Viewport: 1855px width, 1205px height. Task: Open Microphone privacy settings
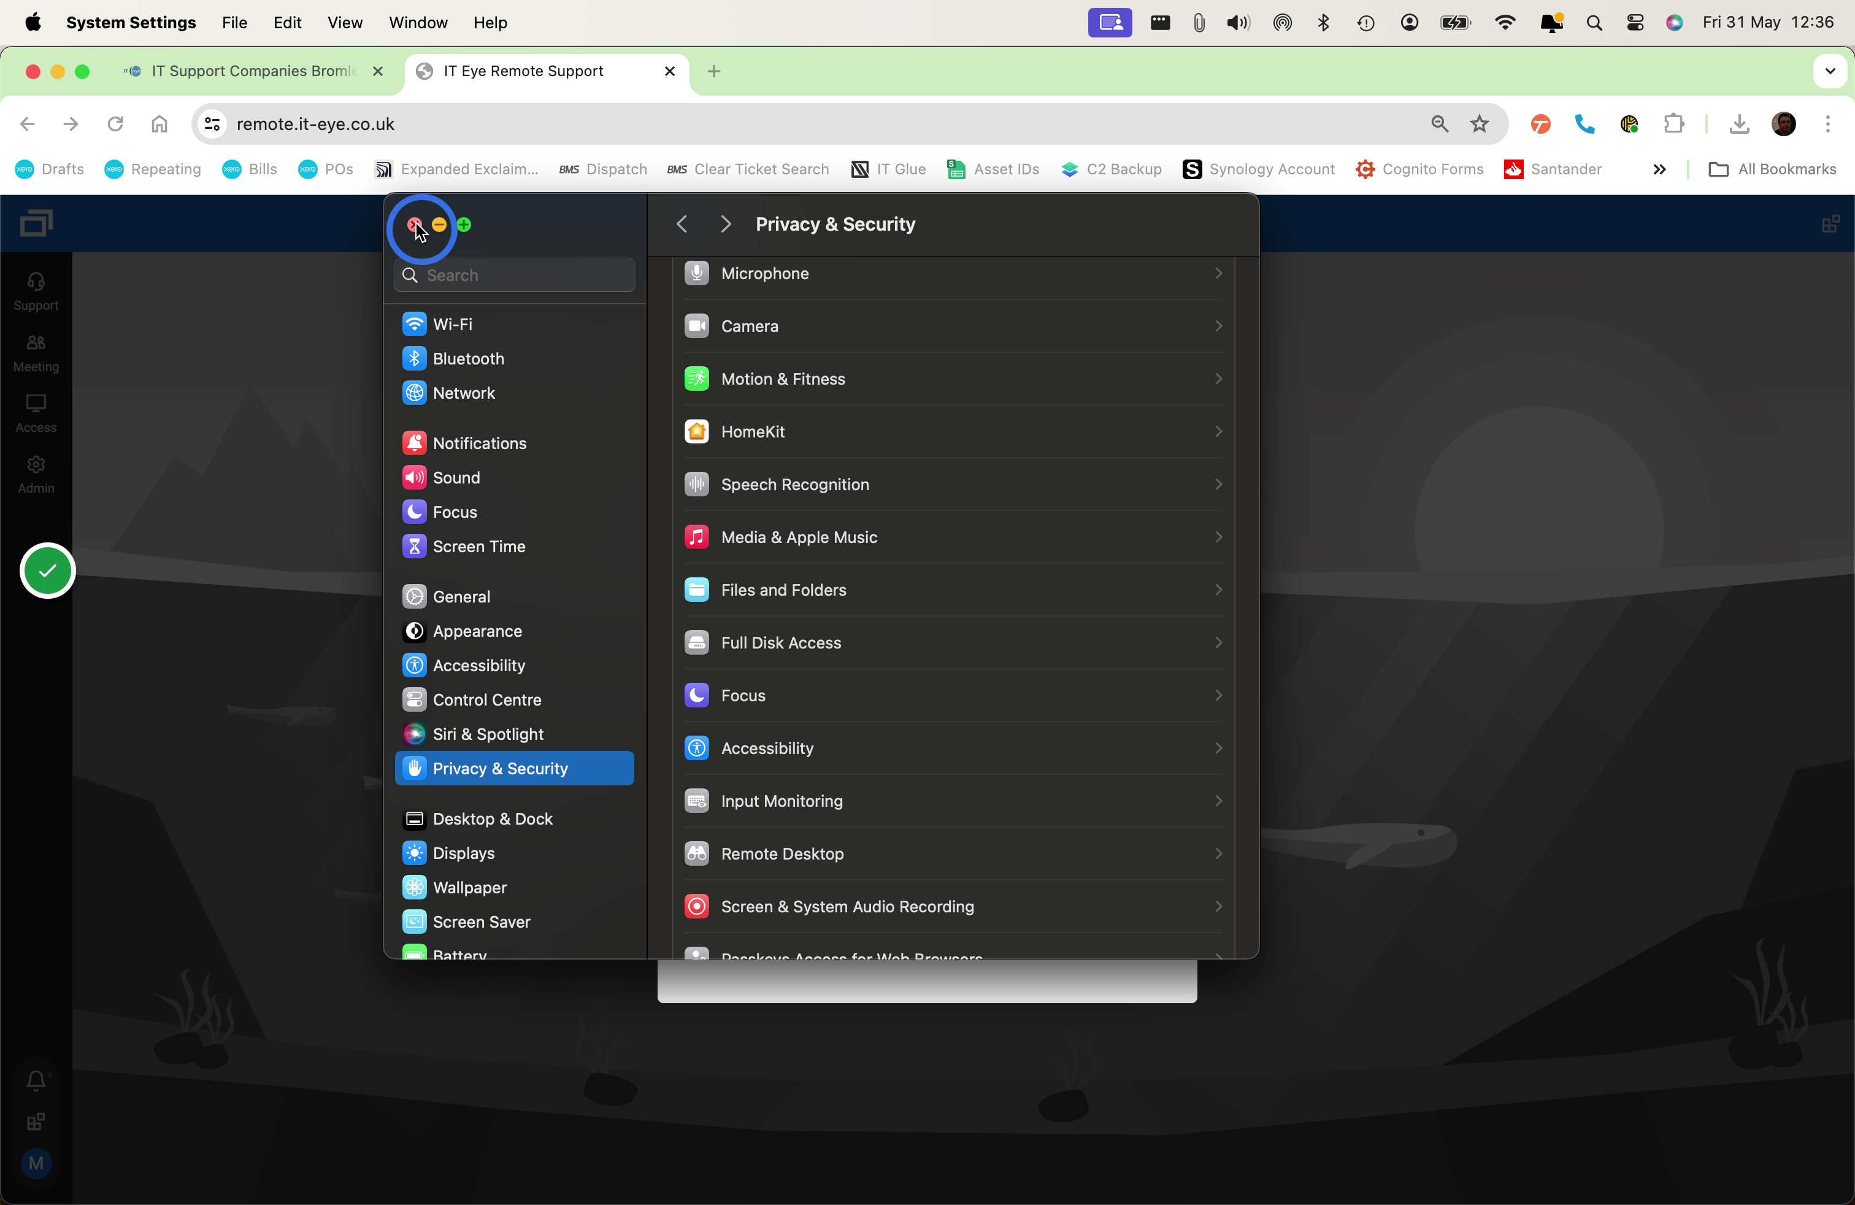(953, 273)
